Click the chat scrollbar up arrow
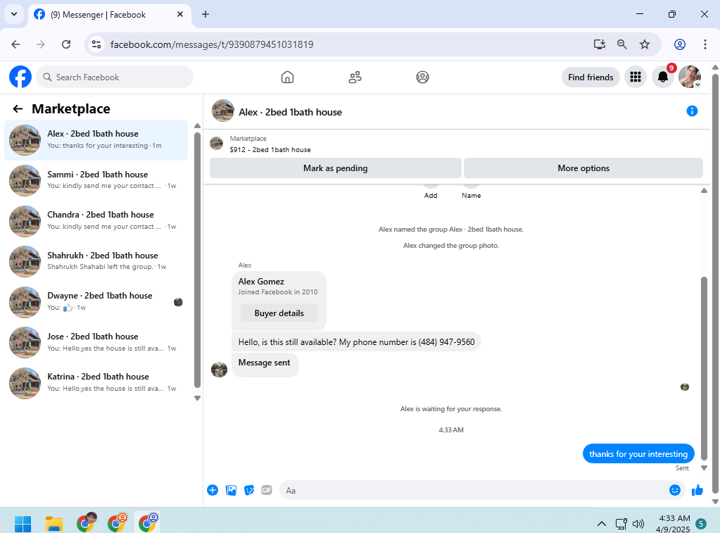Viewport: 720px width, 533px height. click(704, 191)
